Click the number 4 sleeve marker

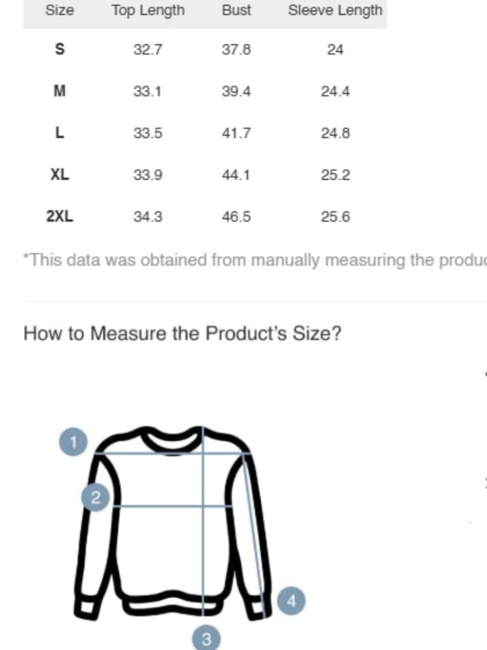291,601
